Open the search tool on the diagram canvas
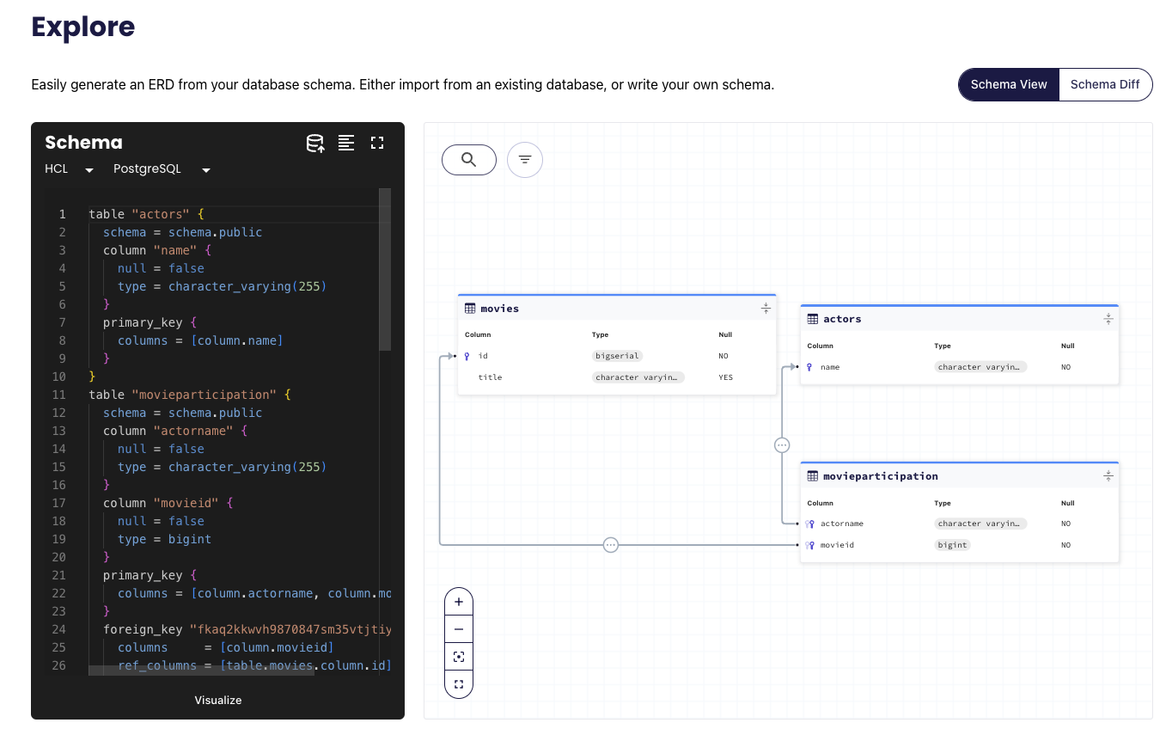Screen dimensions: 1166x735 pyautogui.click(x=468, y=159)
